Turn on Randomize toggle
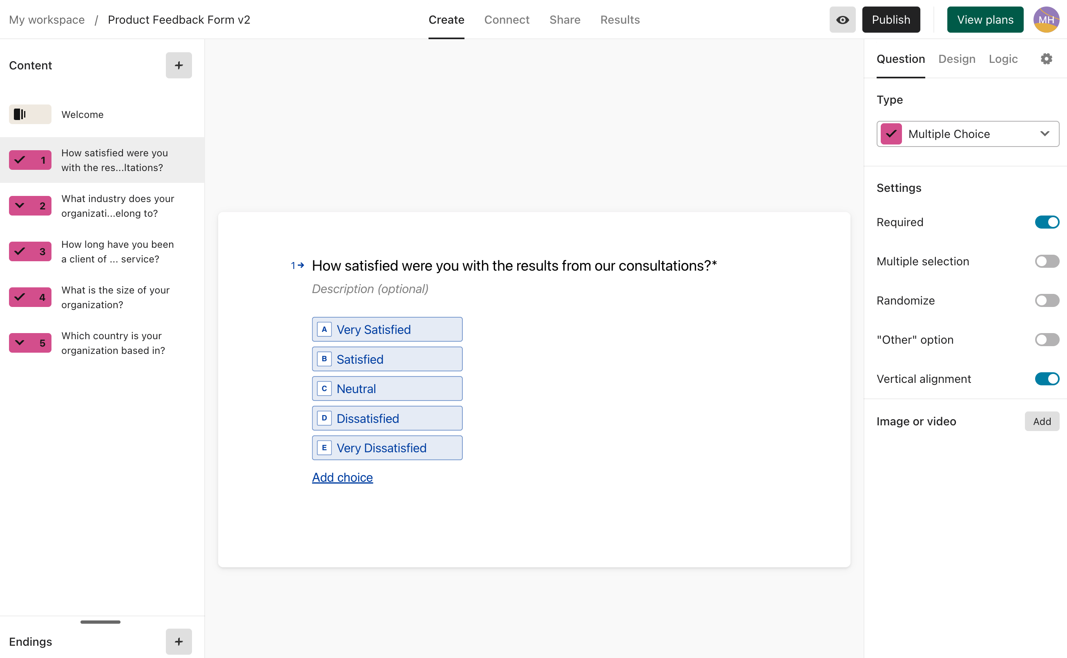Viewport: 1067px width, 658px height. [1047, 300]
